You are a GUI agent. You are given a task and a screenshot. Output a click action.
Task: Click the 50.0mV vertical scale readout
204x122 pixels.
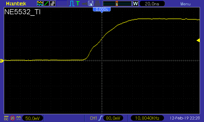tap(33, 118)
